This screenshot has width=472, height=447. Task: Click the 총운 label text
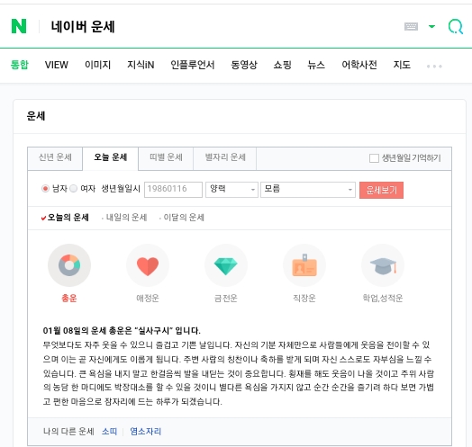click(69, 299)
